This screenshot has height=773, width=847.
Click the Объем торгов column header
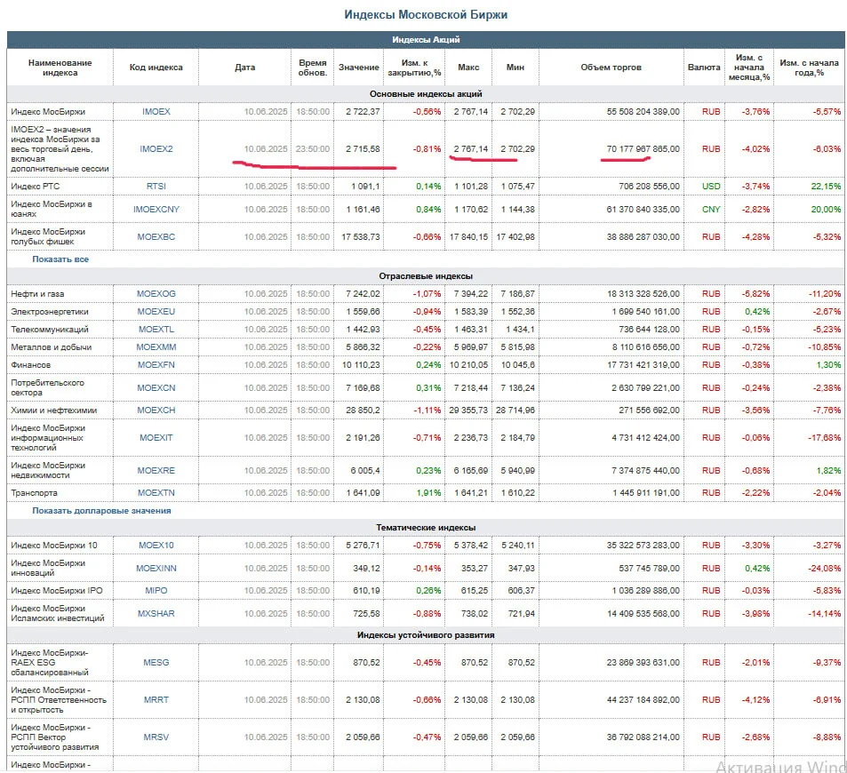pos(611,67)
